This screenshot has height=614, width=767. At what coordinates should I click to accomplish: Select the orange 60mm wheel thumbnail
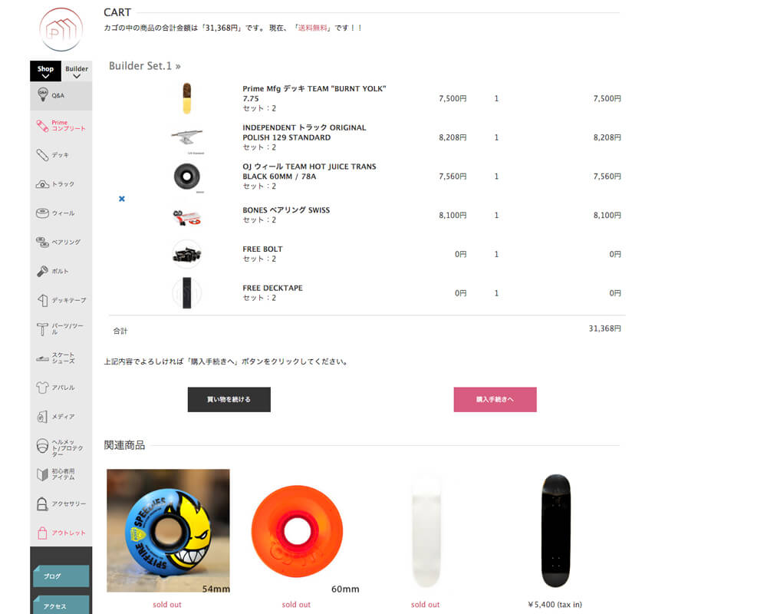(296, 530)
